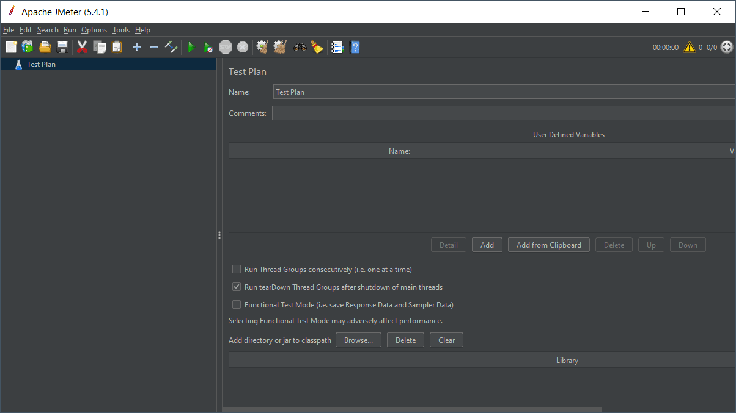This screenshot has width=736, height=413.
Task: Click Browse to add classpath jar
Action: click(358, 340)
